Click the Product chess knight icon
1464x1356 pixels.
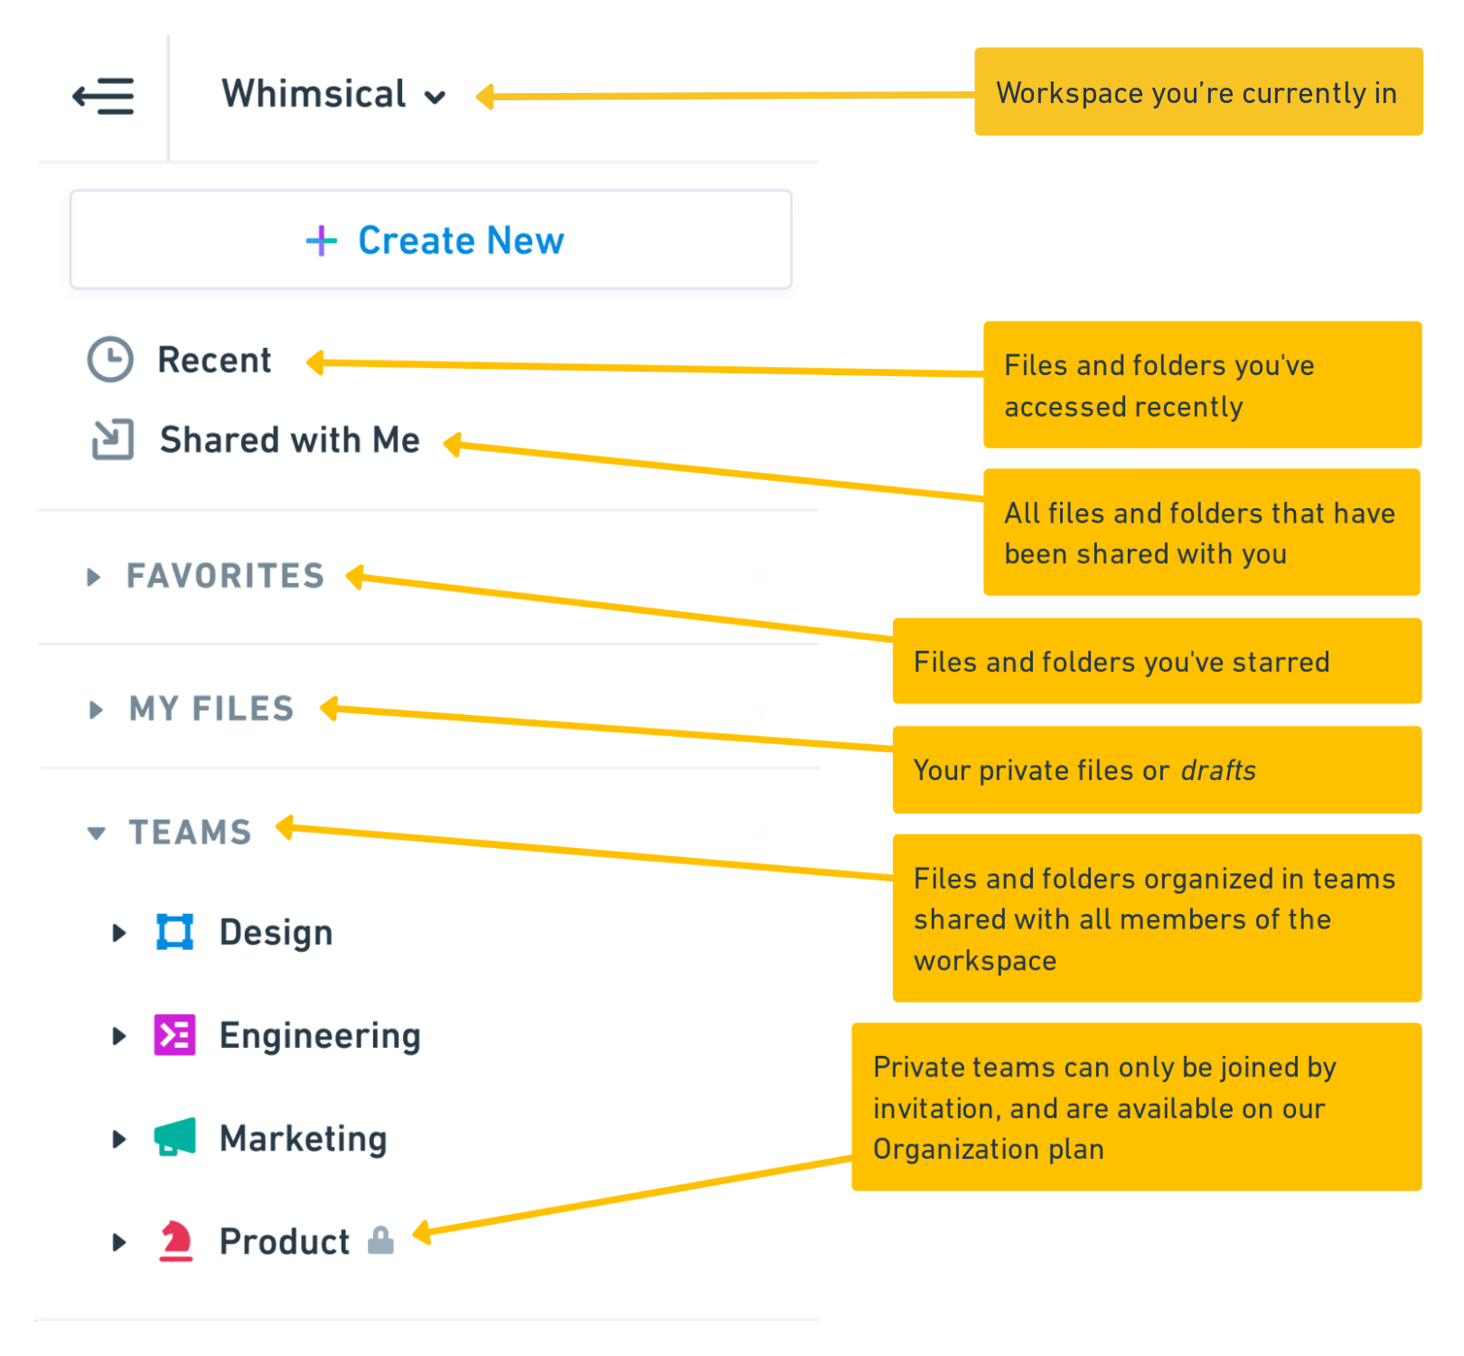[x=174, y=1240]
